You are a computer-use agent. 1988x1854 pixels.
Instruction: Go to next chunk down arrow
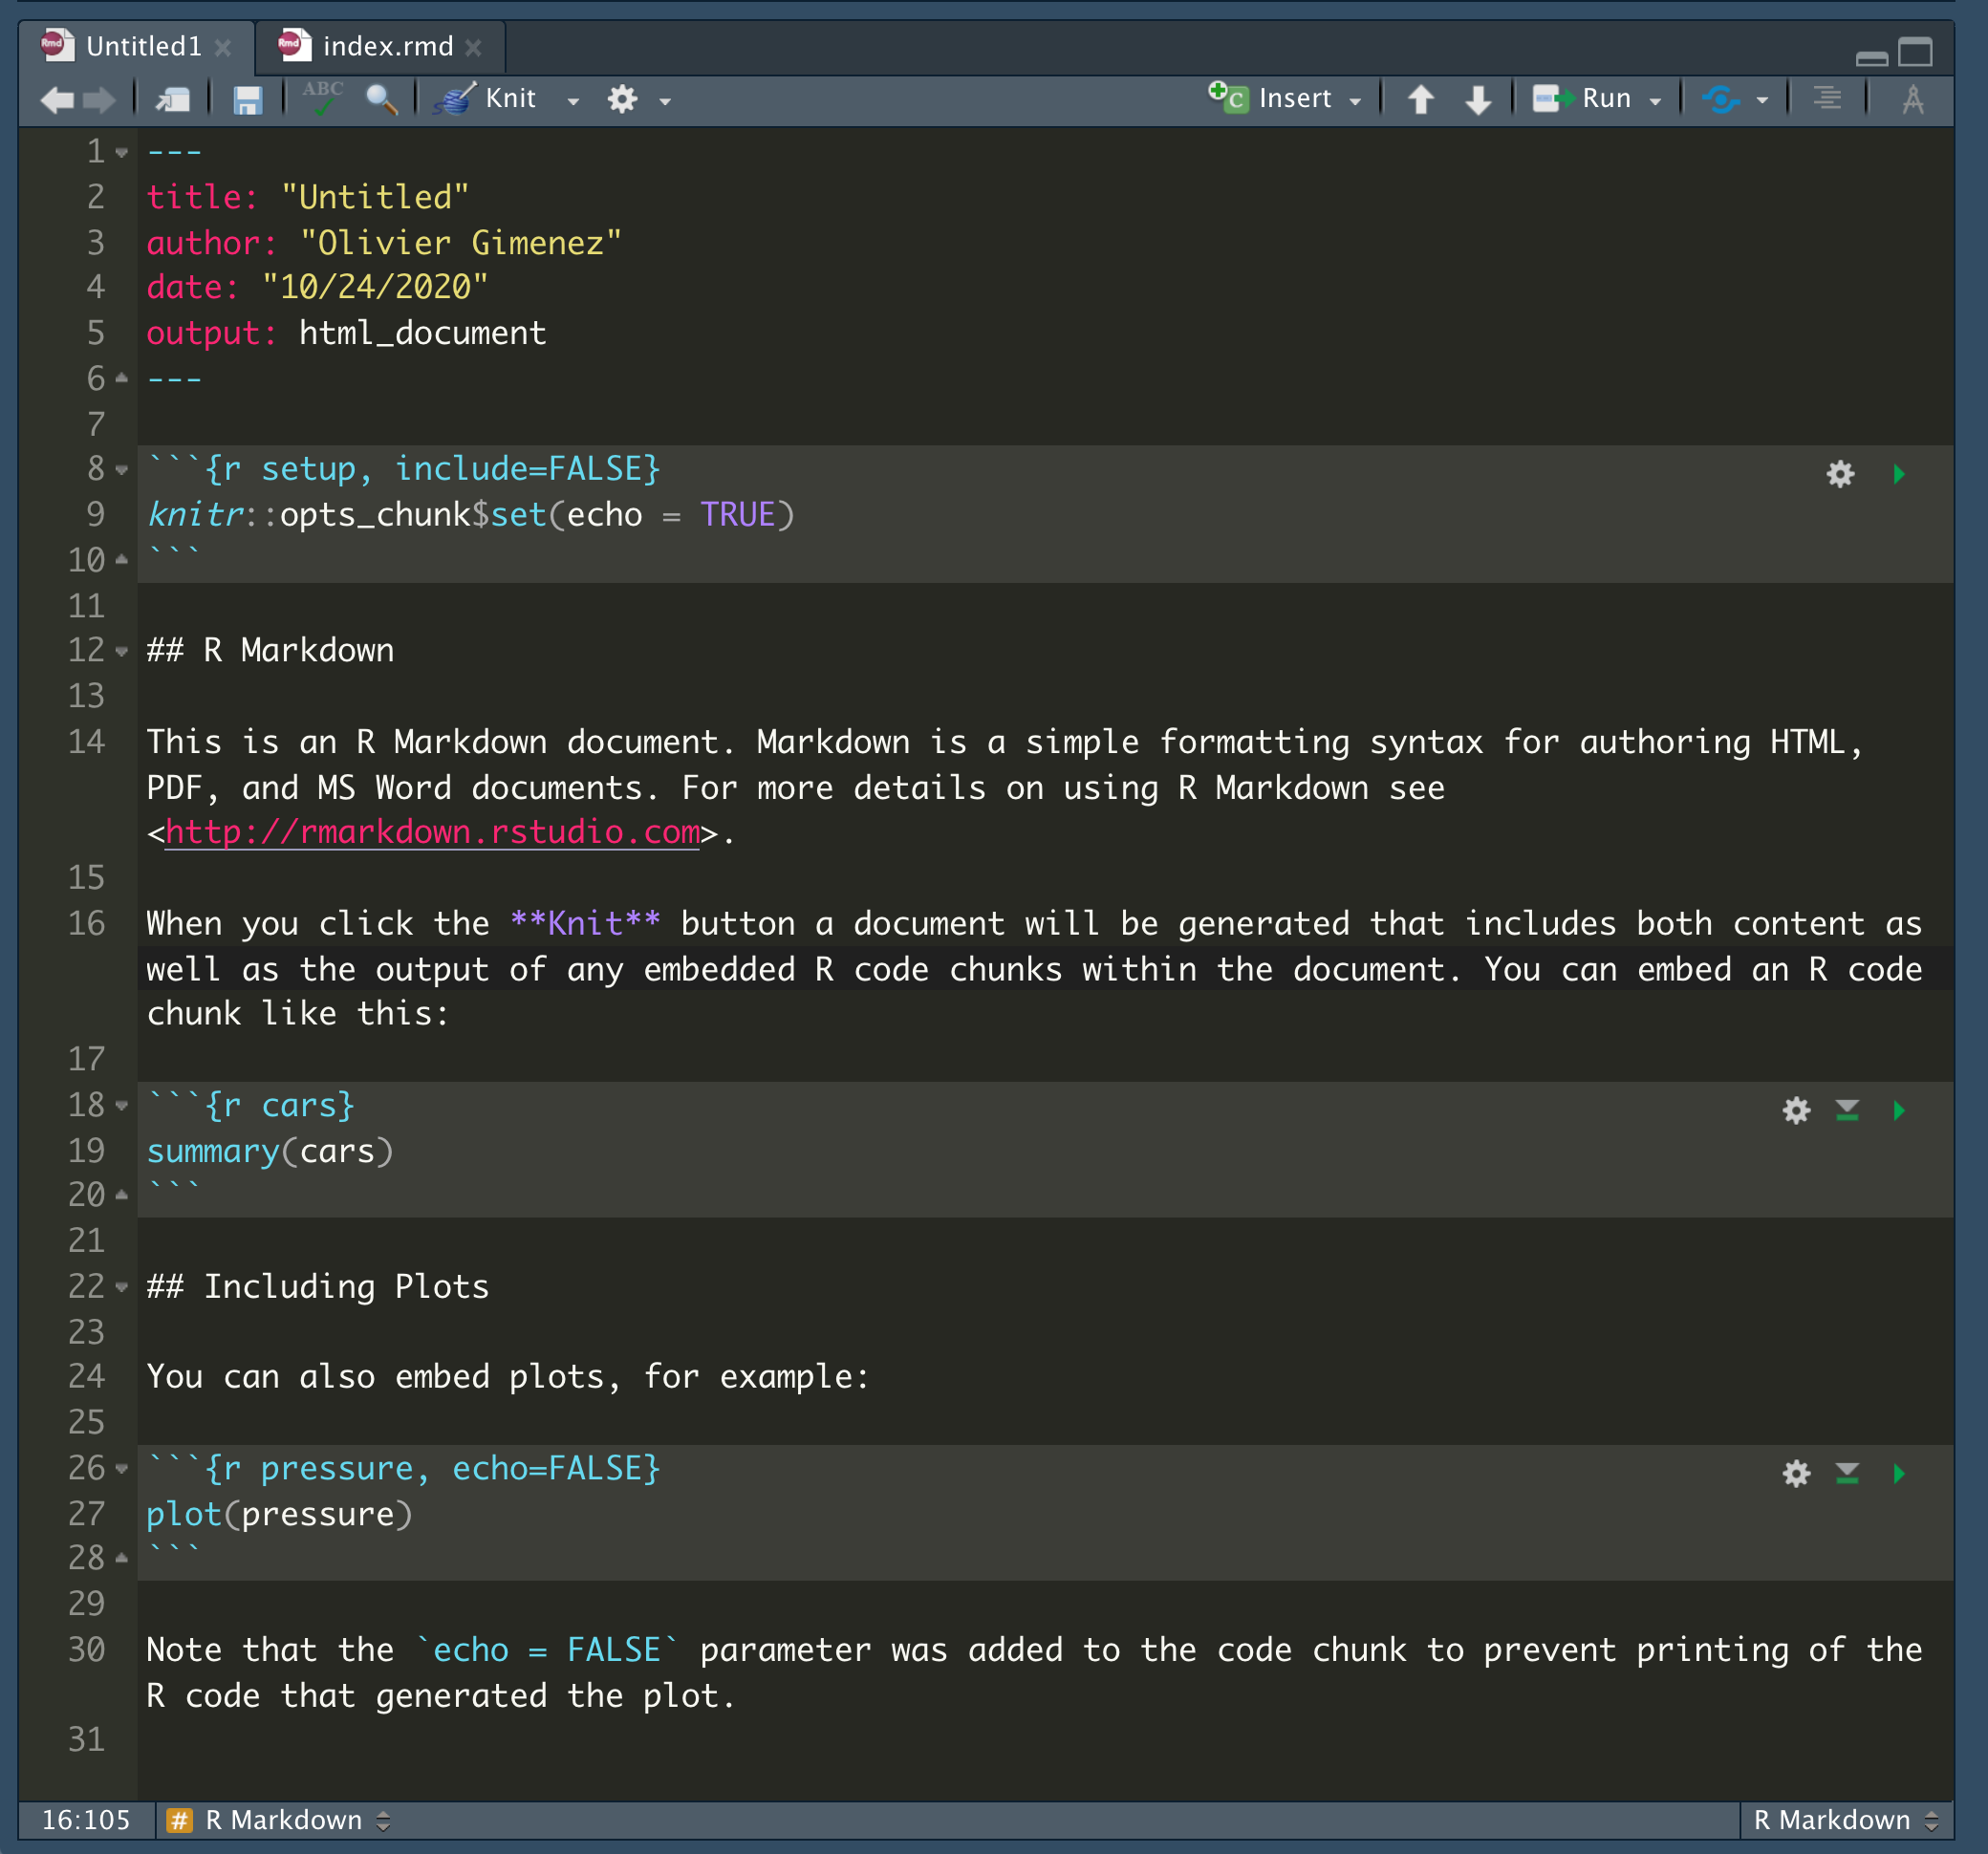coord(1478,99)
